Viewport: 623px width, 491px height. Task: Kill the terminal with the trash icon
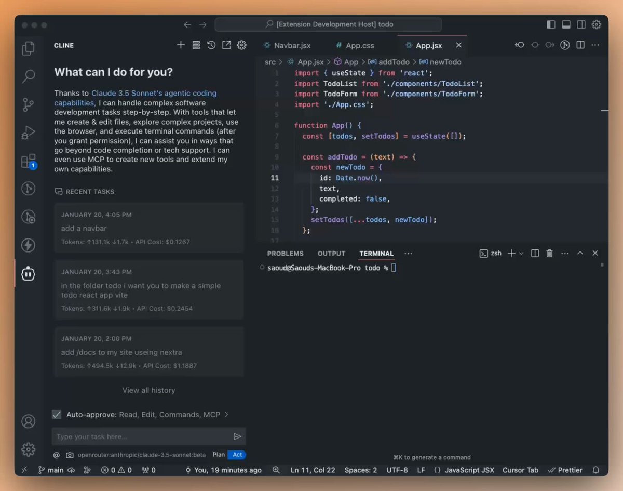(549, 253)
